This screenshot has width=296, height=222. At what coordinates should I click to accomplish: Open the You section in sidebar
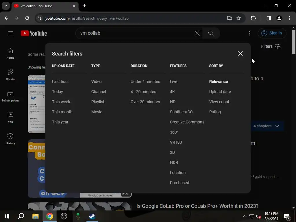10,118
